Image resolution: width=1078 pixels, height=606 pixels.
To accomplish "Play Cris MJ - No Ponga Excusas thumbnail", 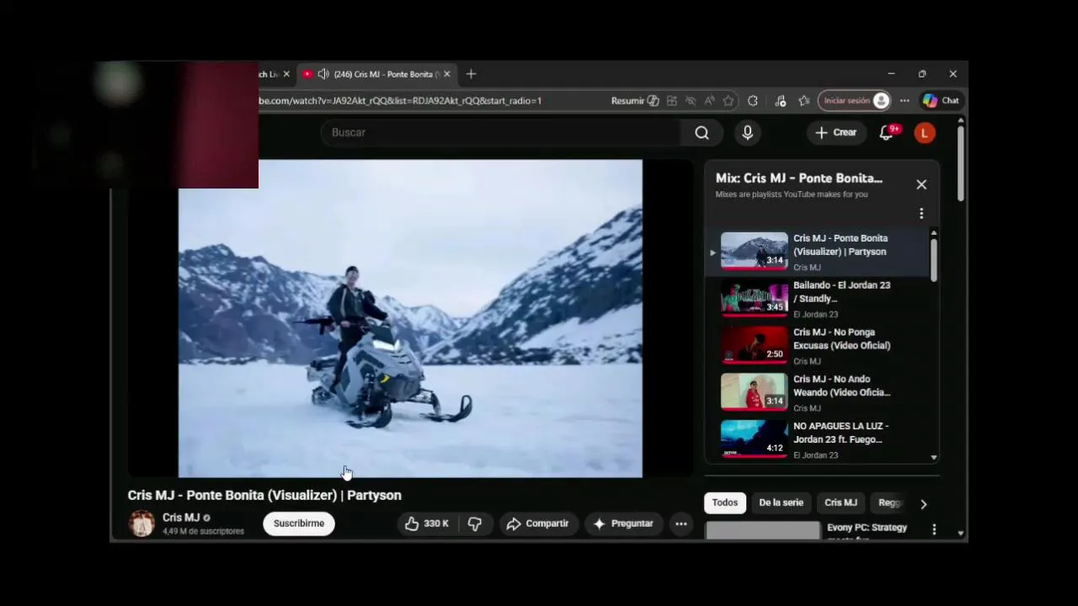I will [754, 345].
